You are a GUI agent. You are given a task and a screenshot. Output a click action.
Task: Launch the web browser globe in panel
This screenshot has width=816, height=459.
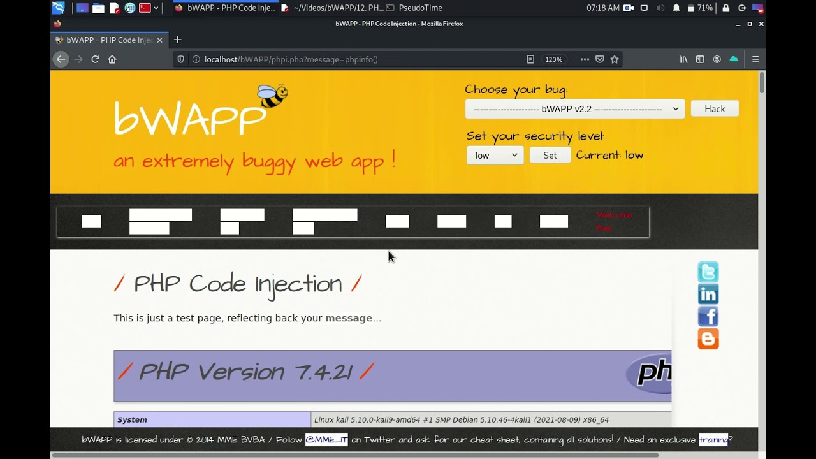click(130, 8)
